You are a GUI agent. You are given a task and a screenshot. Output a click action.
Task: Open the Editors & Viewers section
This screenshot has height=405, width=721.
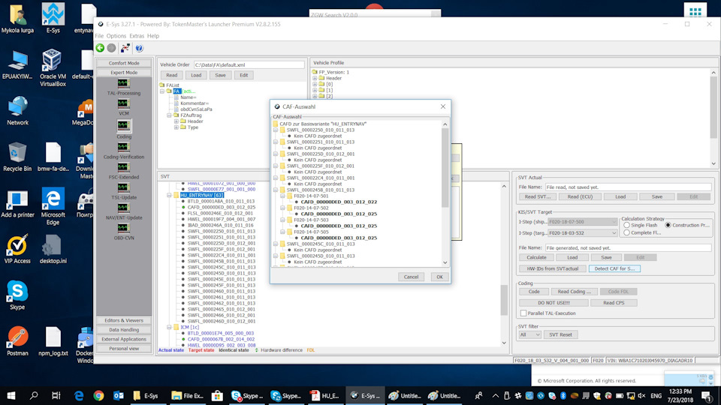124,320
